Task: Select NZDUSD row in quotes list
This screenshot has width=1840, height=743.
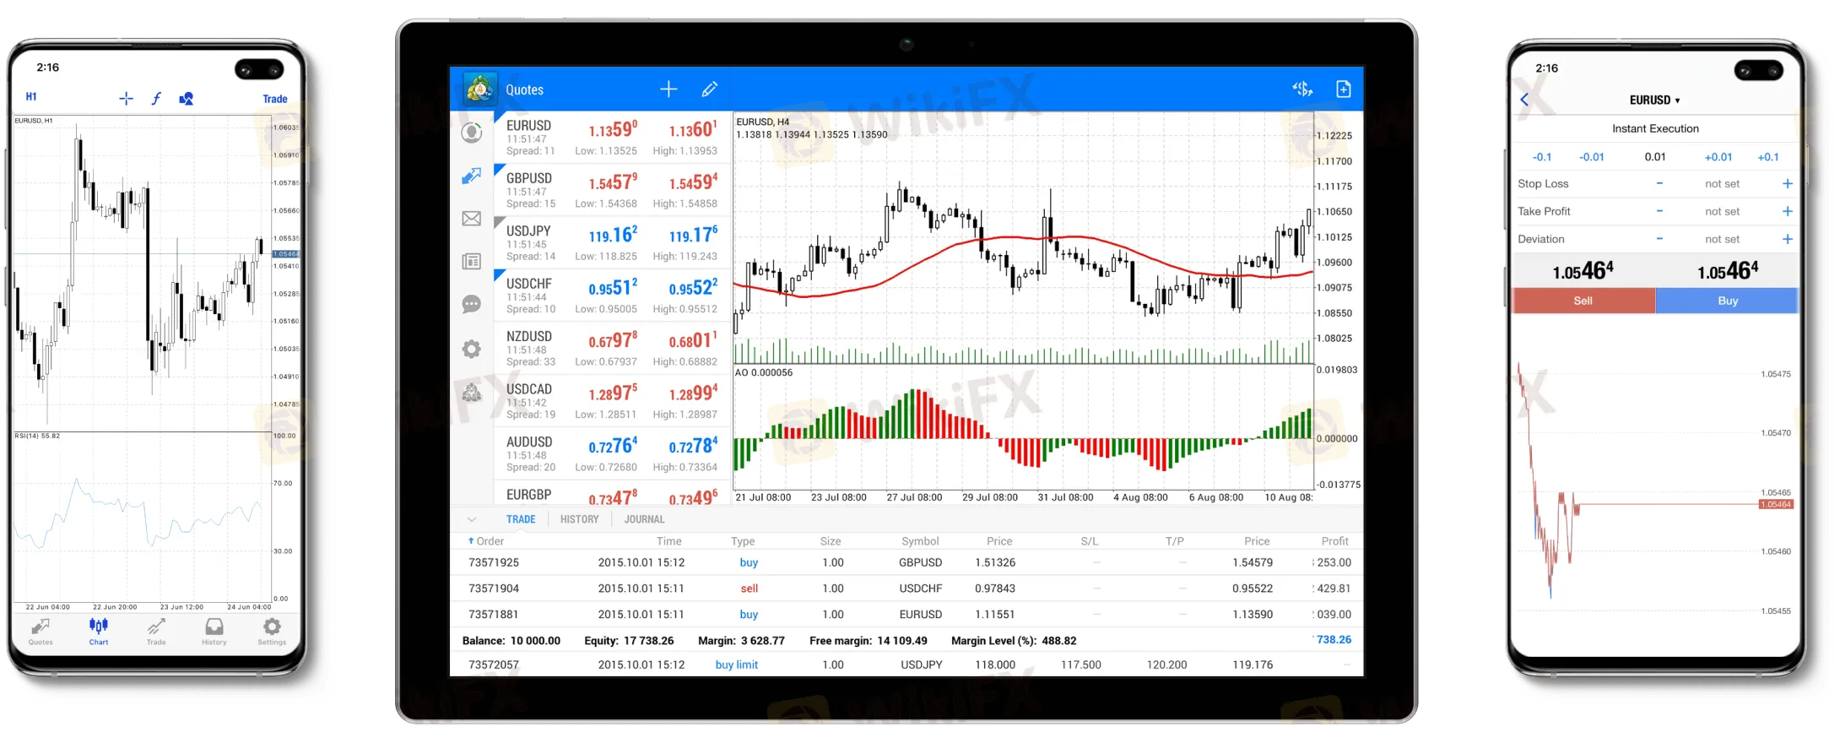Action: point(613,349)
